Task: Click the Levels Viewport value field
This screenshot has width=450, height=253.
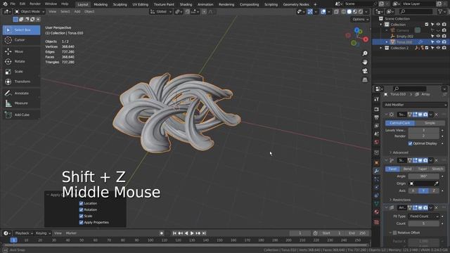Action: coord(423,130)
